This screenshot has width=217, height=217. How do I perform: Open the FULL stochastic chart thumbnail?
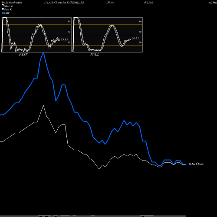click(x=108, y=35)
